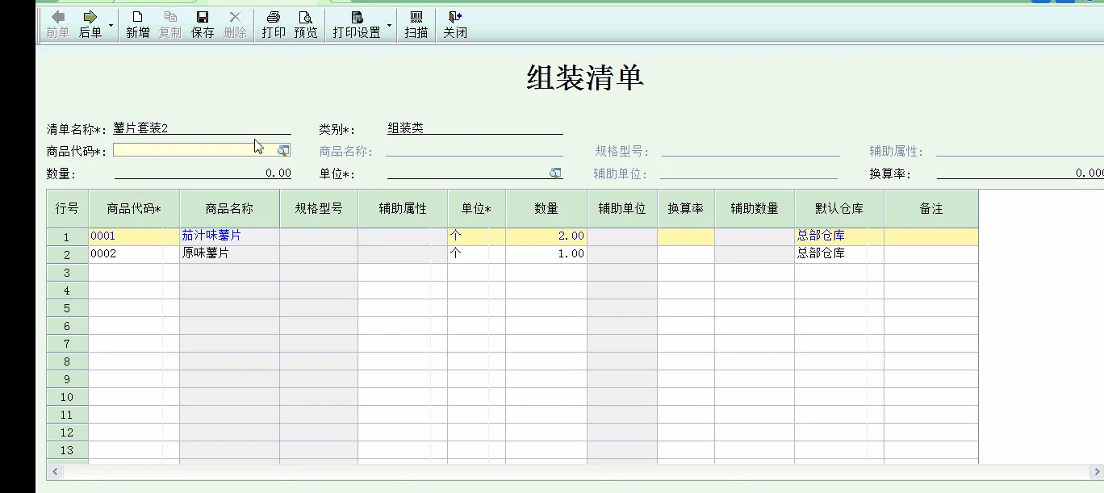
Task: Go to the next document (后单)
Action: coord(90,25)
